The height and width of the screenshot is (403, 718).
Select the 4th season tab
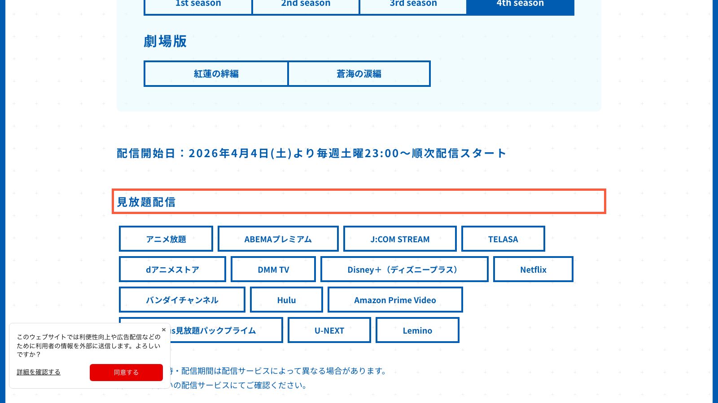point(520,7)
